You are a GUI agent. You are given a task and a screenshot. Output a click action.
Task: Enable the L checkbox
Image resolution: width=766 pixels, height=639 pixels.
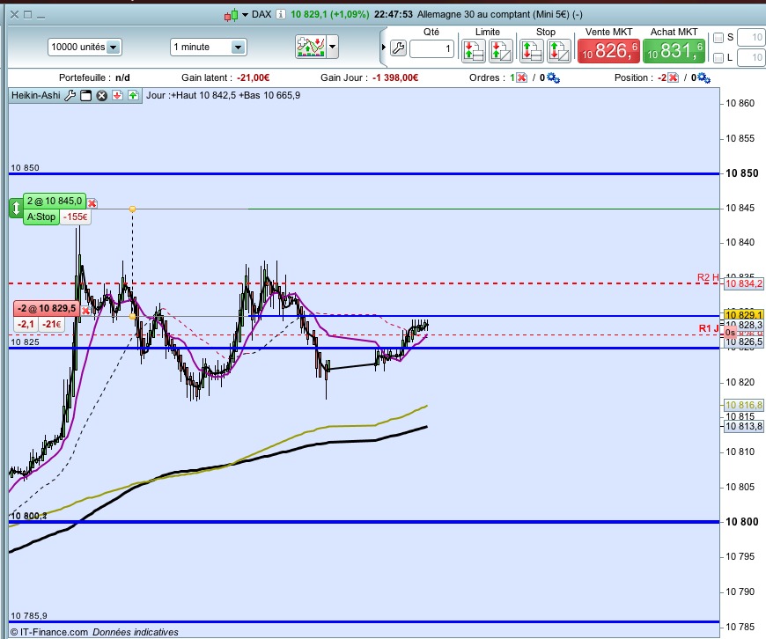click(718, 58)
